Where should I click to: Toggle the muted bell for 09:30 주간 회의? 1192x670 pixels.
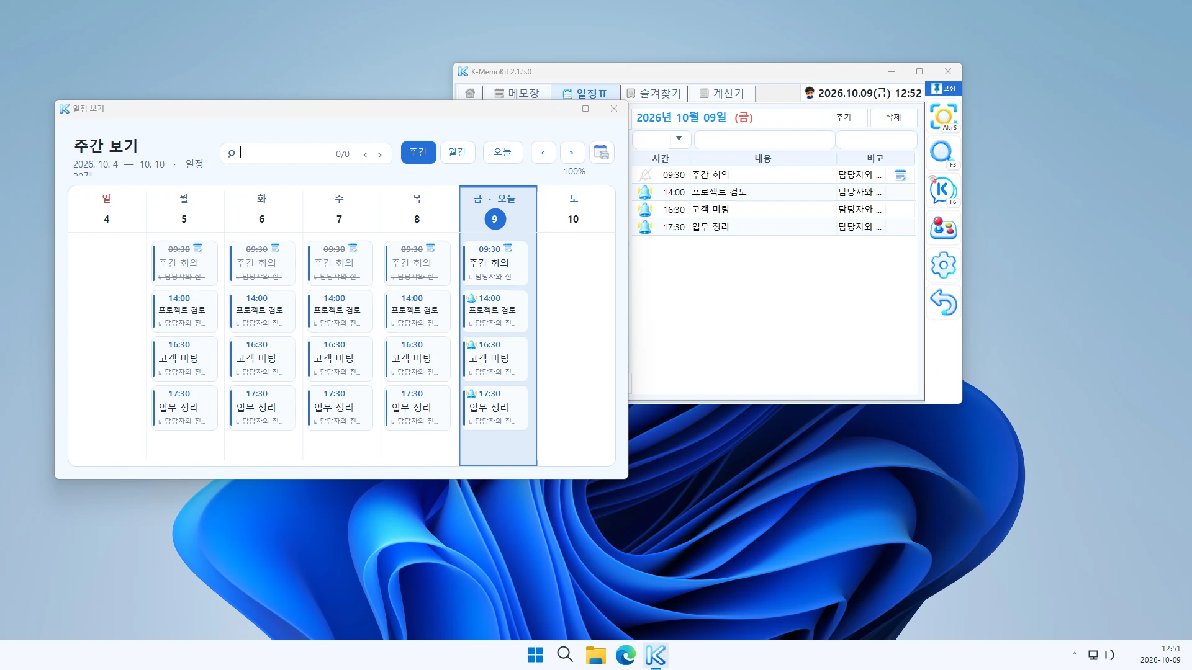pos(646,175)
